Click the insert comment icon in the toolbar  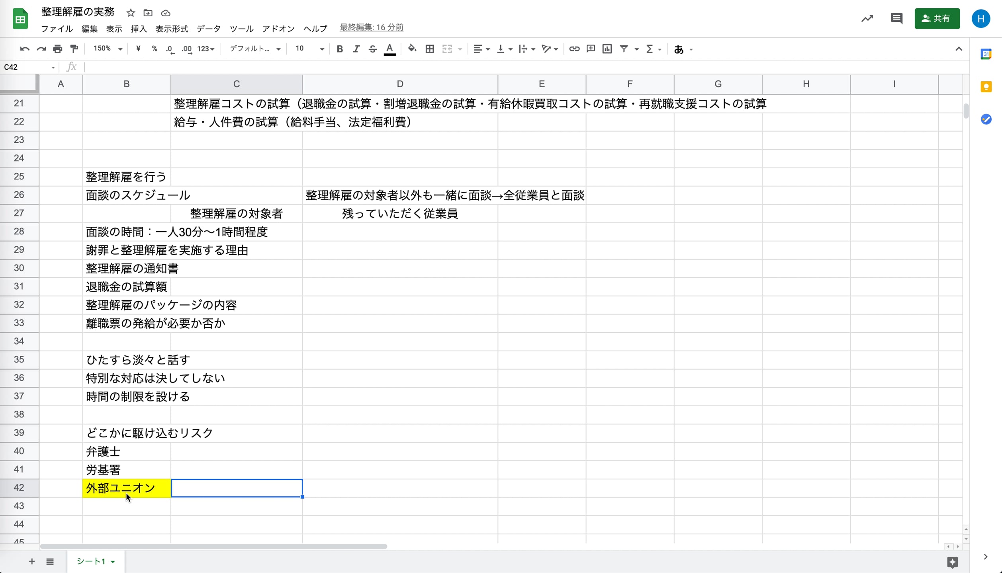[x=591, y=49]
